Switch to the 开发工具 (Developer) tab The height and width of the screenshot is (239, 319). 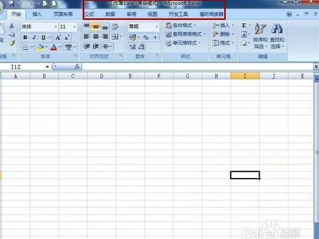point(178,14)
